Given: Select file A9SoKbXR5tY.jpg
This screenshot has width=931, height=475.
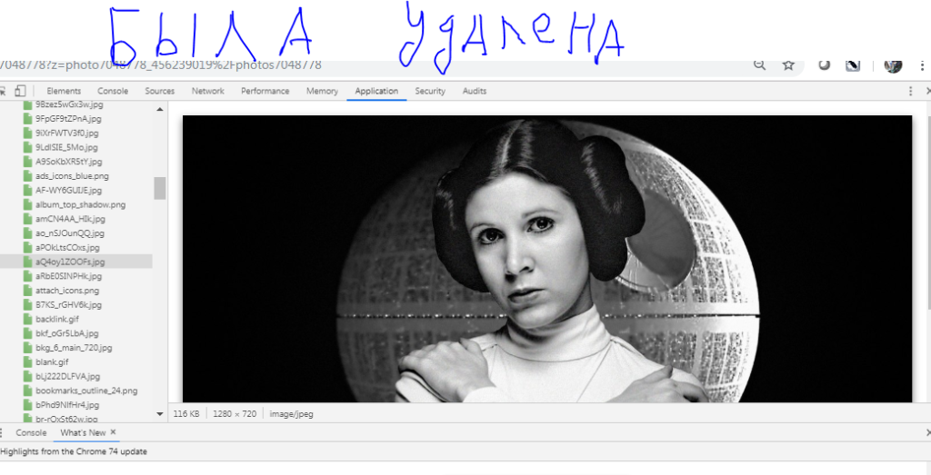Looking at the screenshot, I should click(x=69, y=162).
